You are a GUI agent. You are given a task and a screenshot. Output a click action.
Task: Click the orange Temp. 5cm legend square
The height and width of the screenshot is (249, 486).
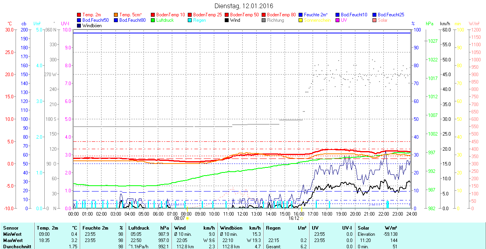[116, 15]
